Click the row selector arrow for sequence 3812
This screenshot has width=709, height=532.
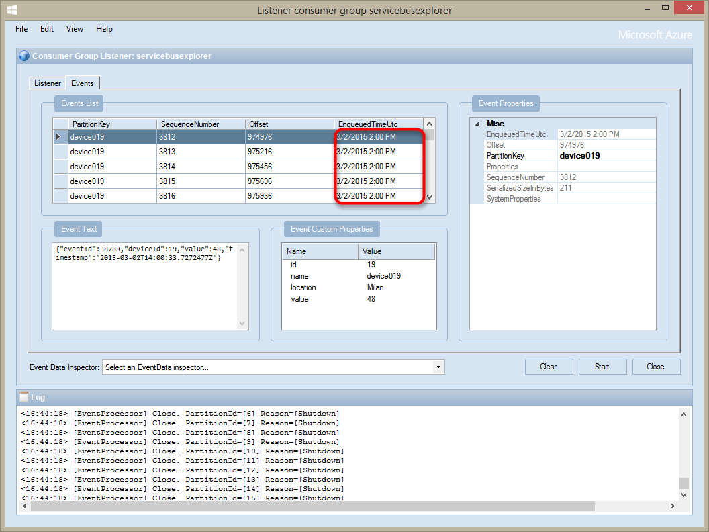60,136
